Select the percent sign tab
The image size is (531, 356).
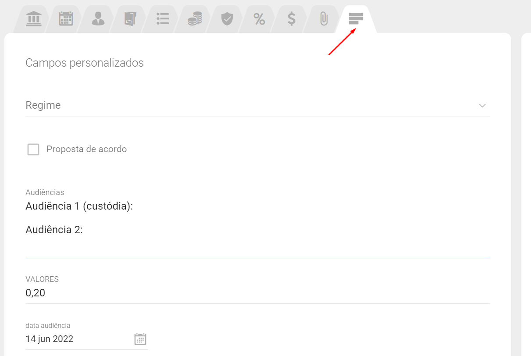(259, 19)
